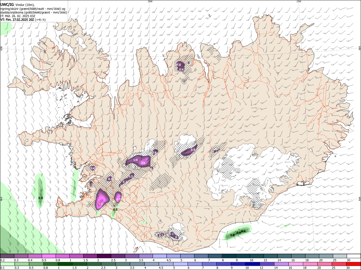Click the black 0.5 rain value near south coast
This screenshot has height=270, width=361.
[115, 210]
